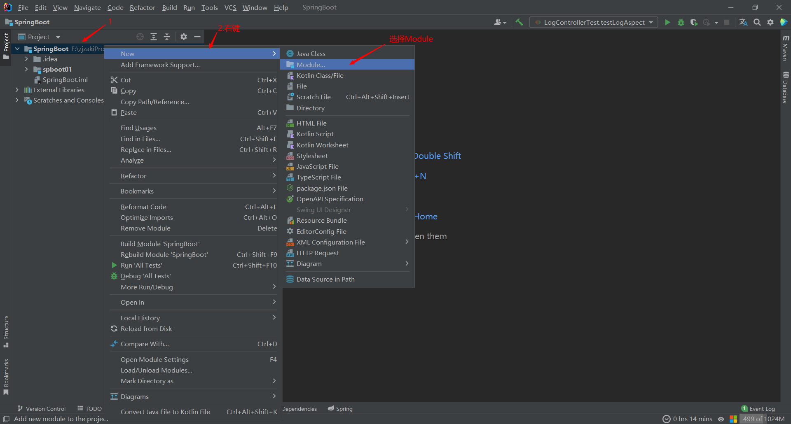This screenshot has width=791, height=424.
Task: Open XML Configuration File submenu
Action: click(x=347, y=242)
